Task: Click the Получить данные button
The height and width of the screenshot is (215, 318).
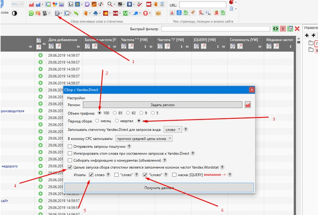Action: 159,188
